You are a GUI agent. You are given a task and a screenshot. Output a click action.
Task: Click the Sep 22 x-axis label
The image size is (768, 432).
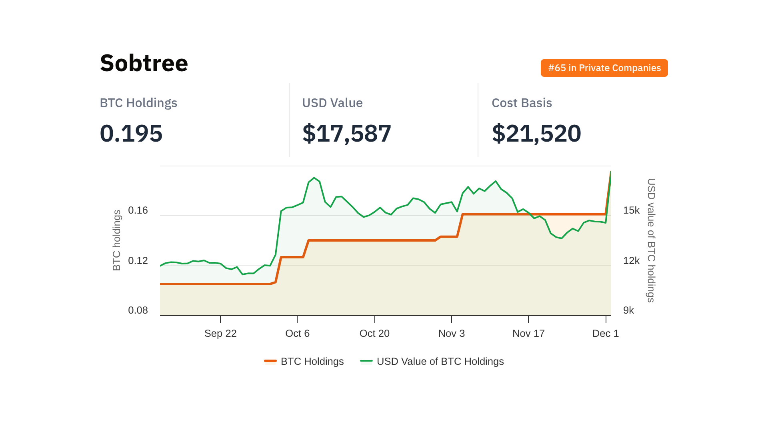point(220,333)
